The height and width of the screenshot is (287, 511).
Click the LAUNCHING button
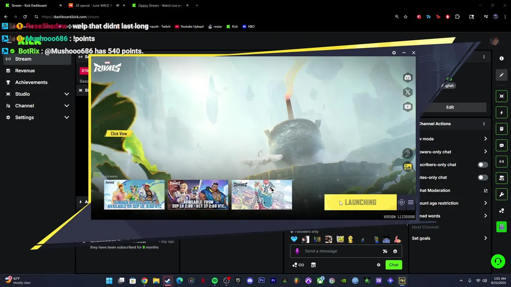click(x=360, y=202)
